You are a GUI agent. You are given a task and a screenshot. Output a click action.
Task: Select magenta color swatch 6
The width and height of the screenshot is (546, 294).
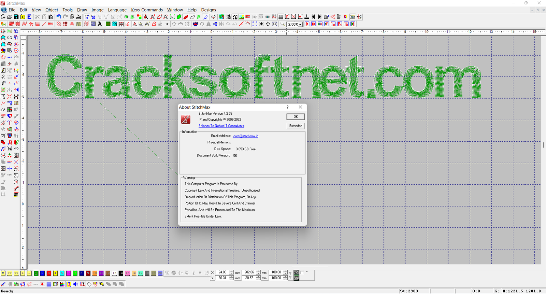[68, 273]
